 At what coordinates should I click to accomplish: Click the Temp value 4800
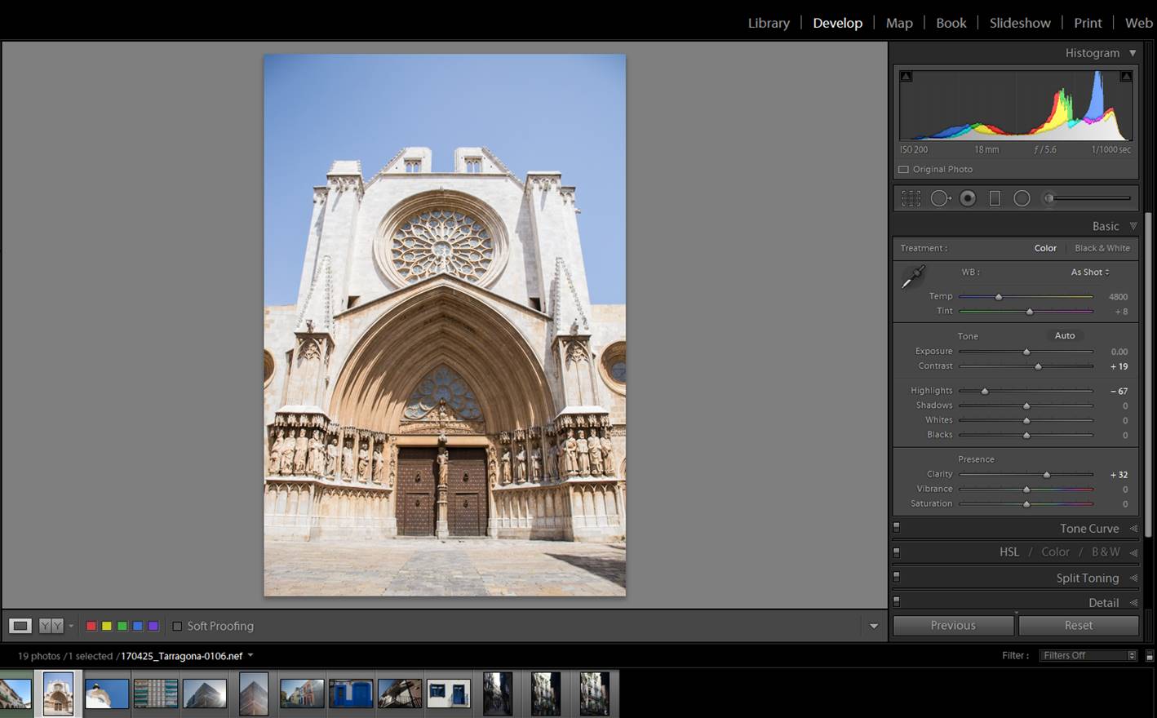[1118, 297]
